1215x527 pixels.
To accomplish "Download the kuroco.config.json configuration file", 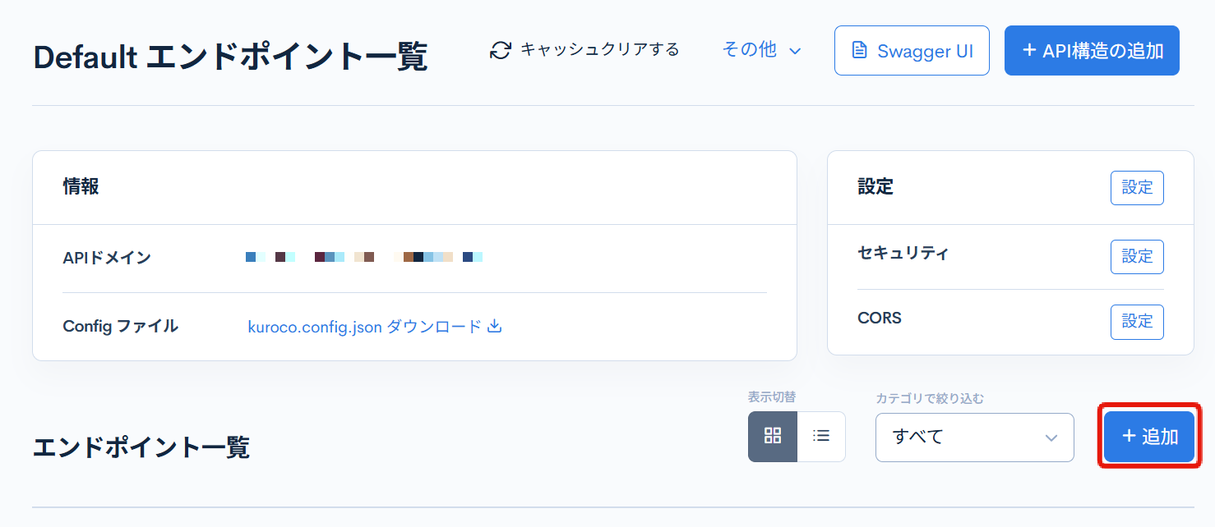I will pyautogui.click(x=376, y=326).
